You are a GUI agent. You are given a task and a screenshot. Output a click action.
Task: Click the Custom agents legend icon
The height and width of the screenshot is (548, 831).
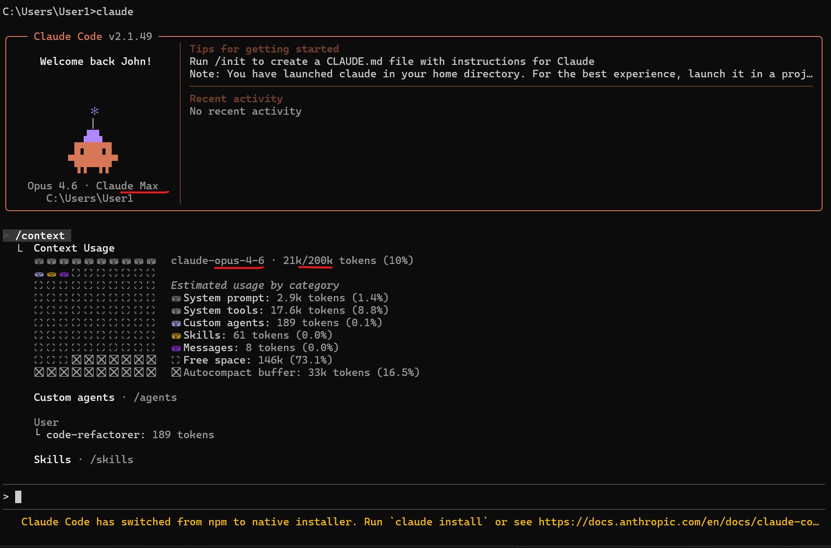pos(176,323)
